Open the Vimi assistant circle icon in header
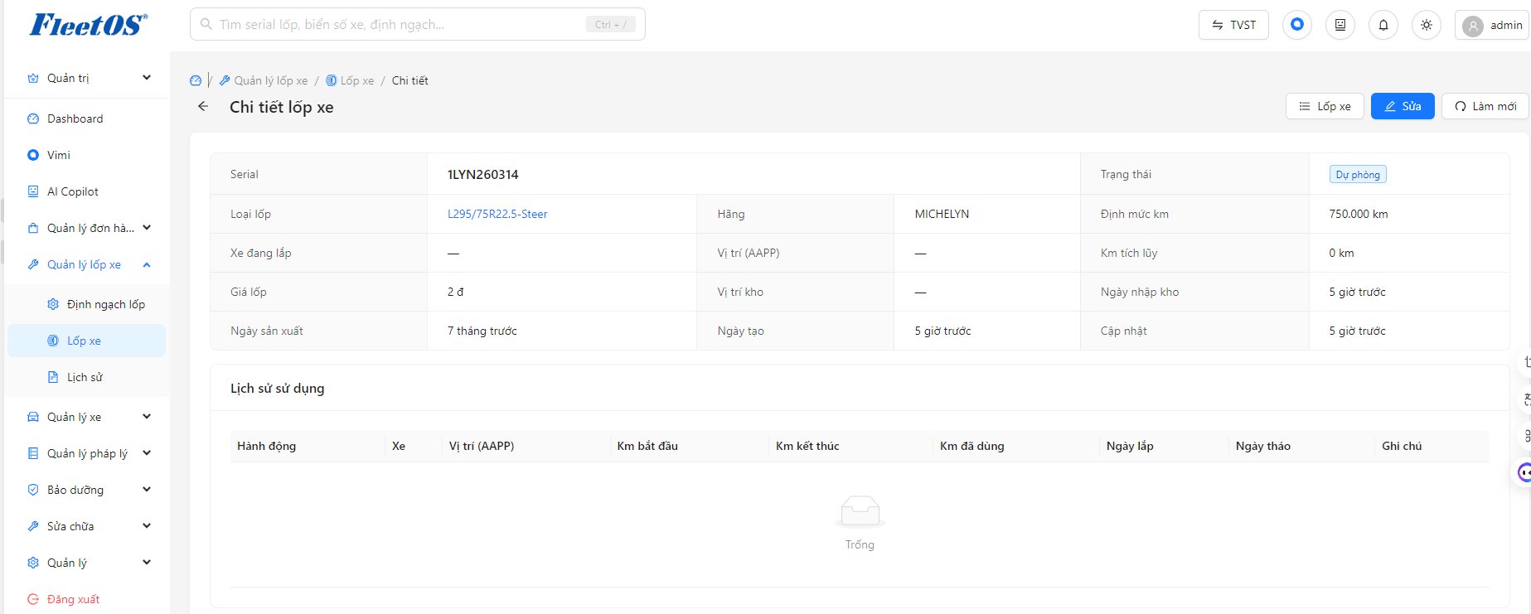This screenshot has height=614, width=1531. coord(1297,25)
